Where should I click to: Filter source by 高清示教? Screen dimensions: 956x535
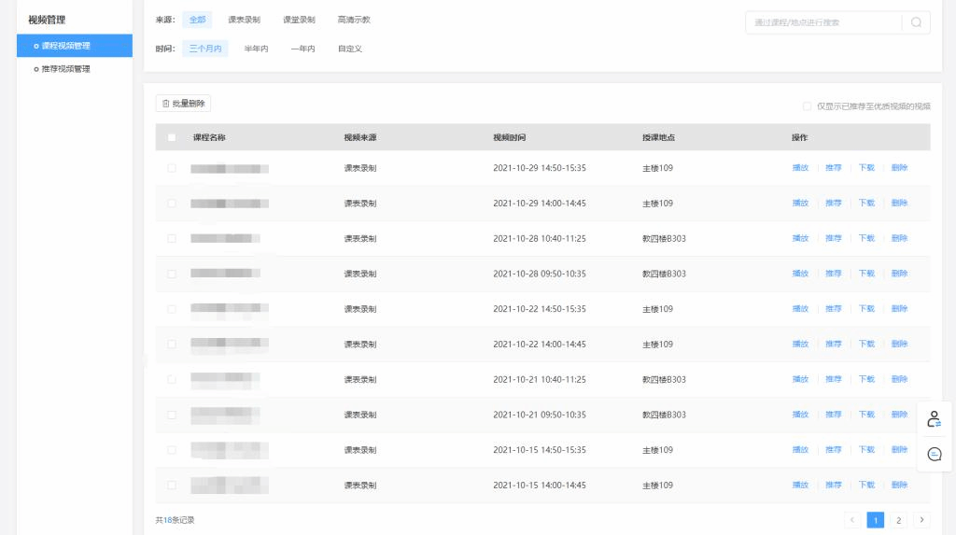[x=354, y=20]
